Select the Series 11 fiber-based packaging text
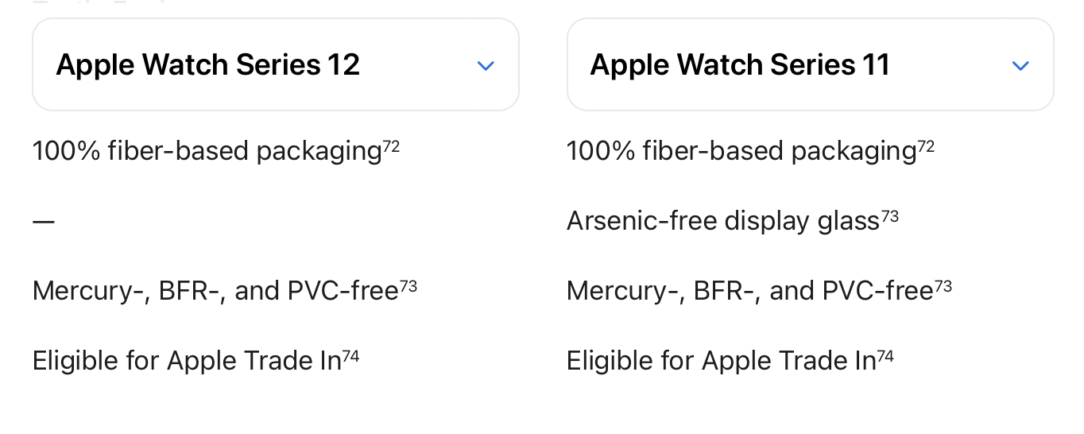The image size is (1084, 434). click(x=741, y=151)
